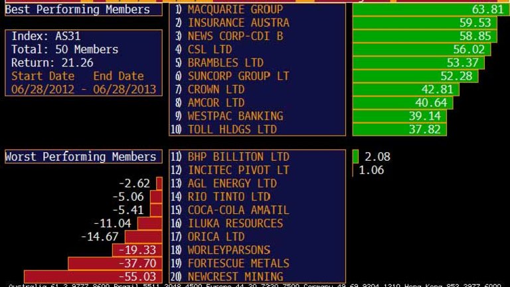Select Brambles Ltd from the list
The height and width of the screenshot is (287, 510).
coord(225,62)
